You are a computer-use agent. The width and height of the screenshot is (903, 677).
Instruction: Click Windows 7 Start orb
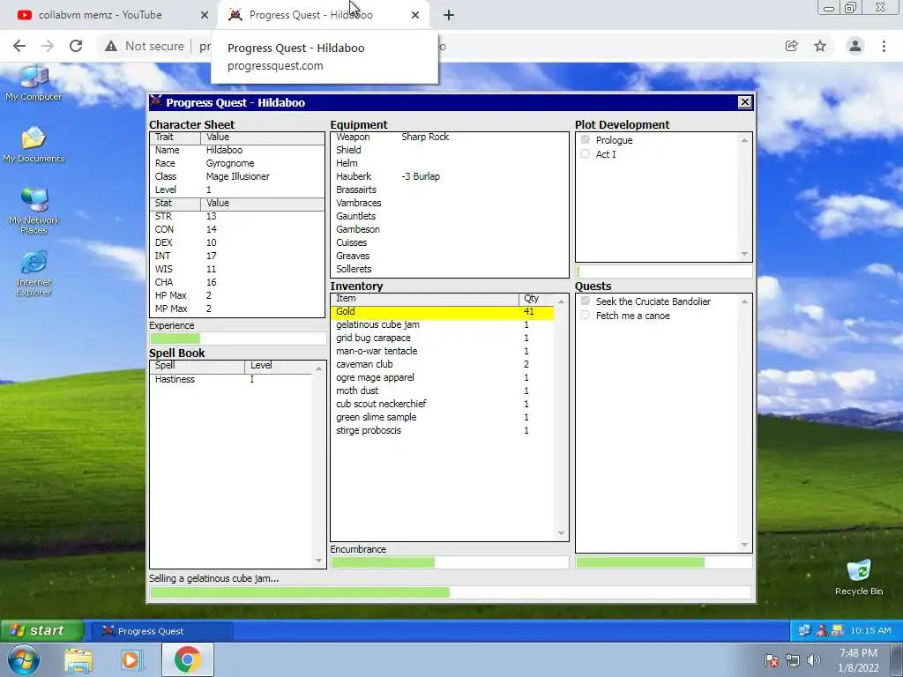[x=24, y=659]
